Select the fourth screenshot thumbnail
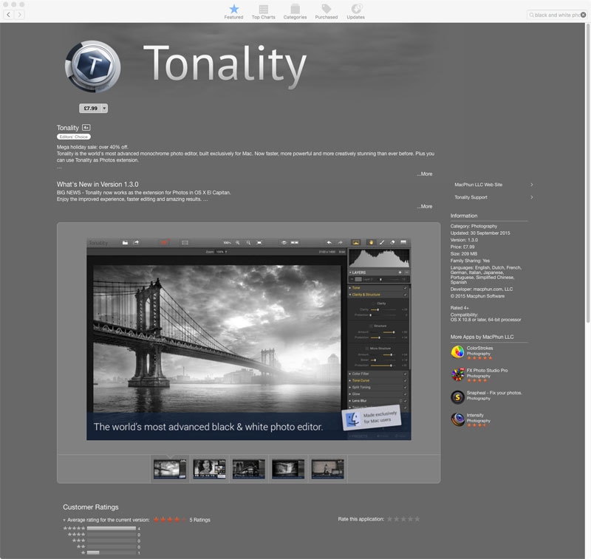591x559 pixels. pyautogui.click(x=288, y=469)
